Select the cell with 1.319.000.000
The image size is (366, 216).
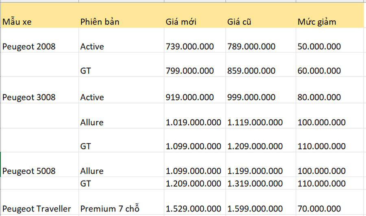click(255, 183)
